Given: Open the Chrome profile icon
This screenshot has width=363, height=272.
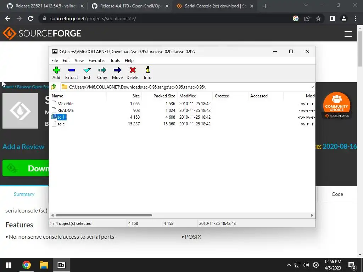Looking at the screenshot, I should point(344,18).
